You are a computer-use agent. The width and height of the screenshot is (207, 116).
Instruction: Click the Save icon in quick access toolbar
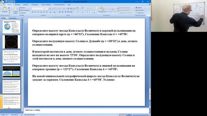[7, 1]
